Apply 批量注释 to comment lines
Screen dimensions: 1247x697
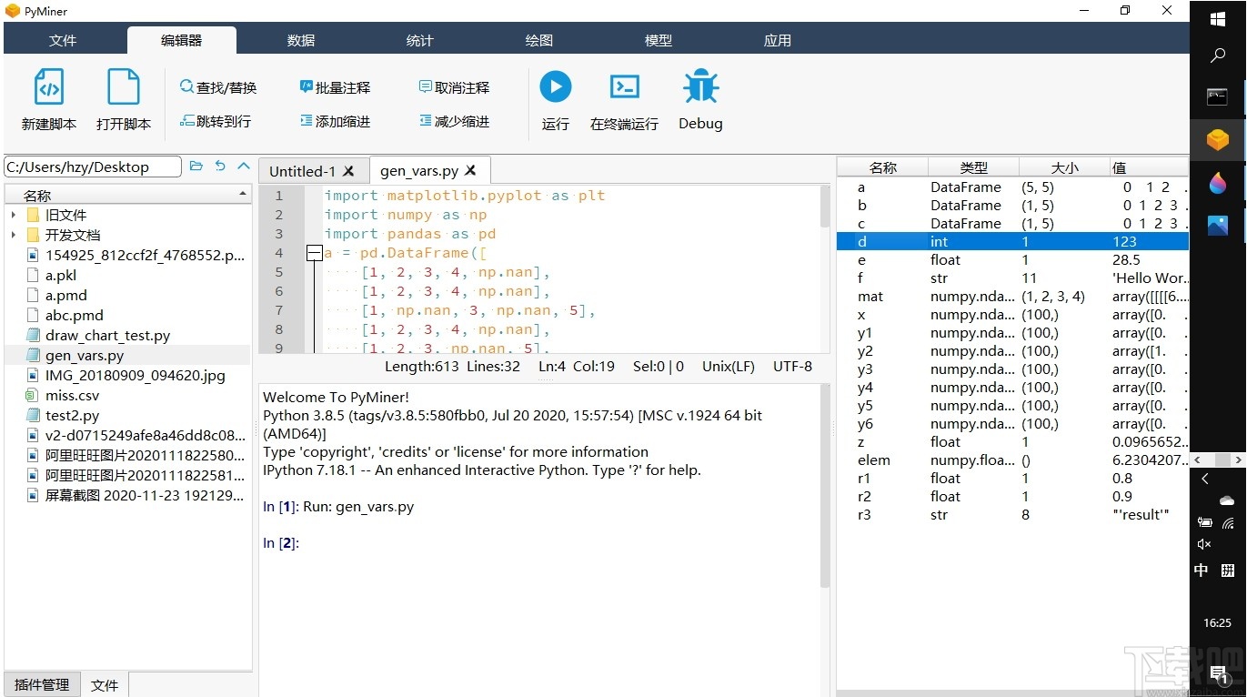[336, 87]
